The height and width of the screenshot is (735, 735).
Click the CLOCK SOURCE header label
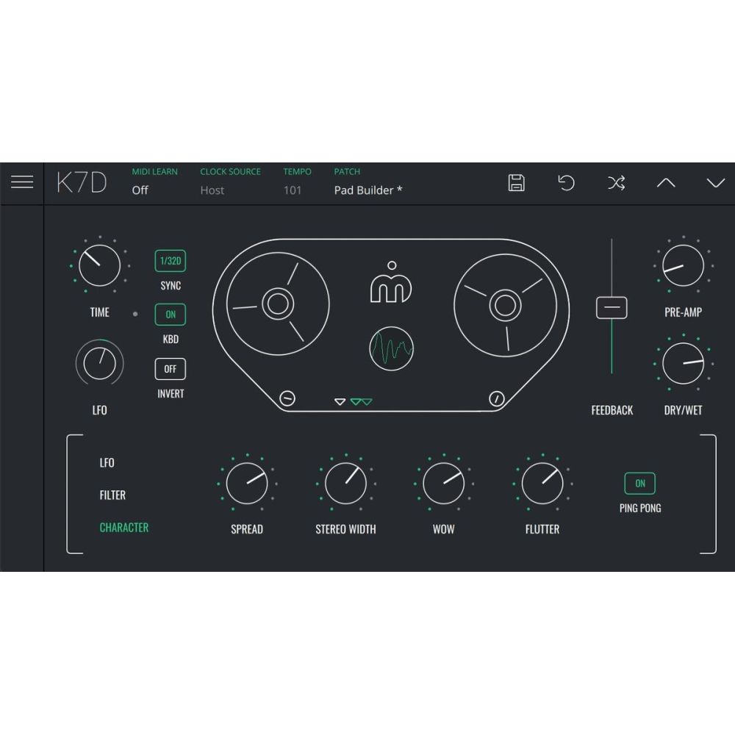pos(230,171)
